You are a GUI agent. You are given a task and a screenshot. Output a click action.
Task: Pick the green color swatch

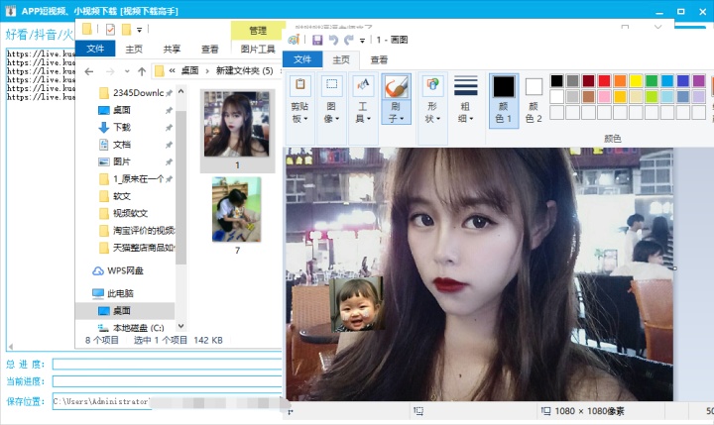[652, 81]
